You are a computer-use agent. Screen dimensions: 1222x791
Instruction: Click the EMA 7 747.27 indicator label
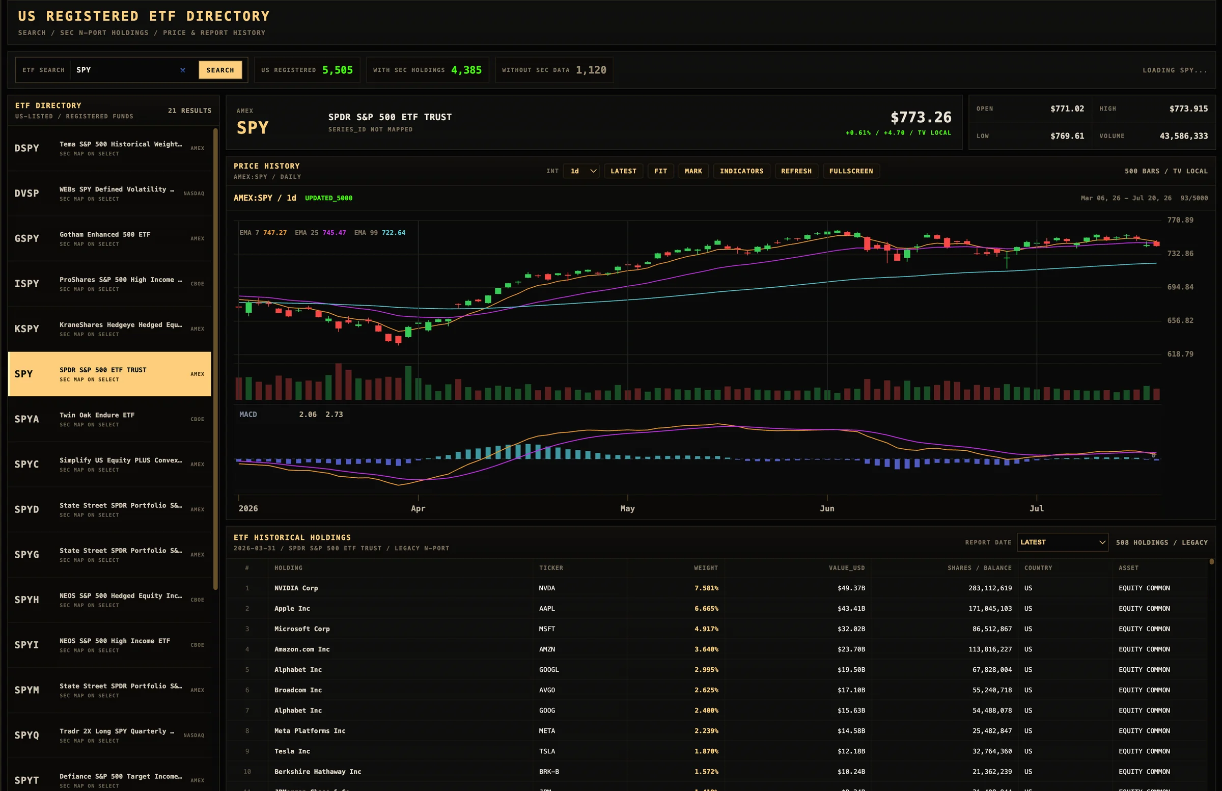tap(263, 233)
